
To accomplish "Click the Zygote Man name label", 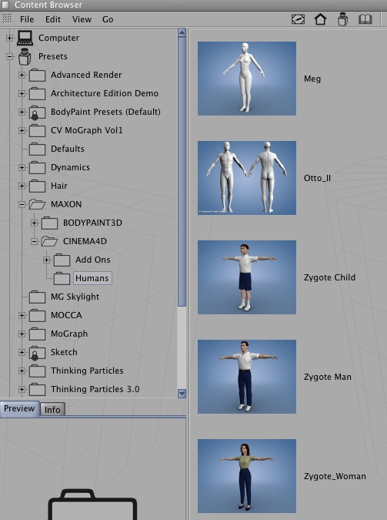I will (328, 377).
